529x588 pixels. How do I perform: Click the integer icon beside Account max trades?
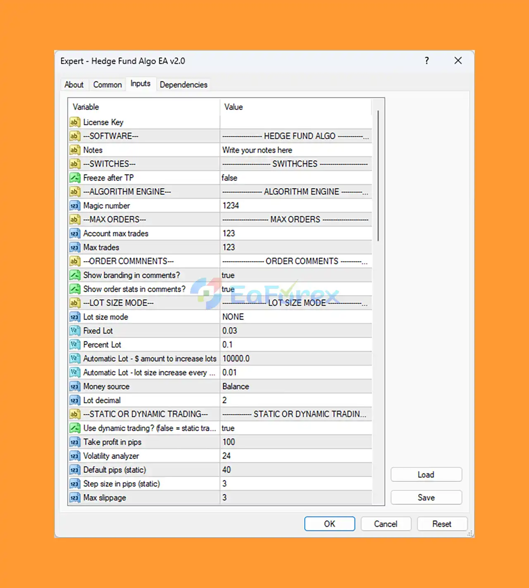(x=74, y=233)
